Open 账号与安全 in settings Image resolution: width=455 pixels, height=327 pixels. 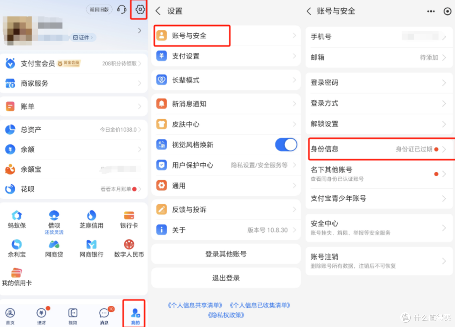coord(226,36)
